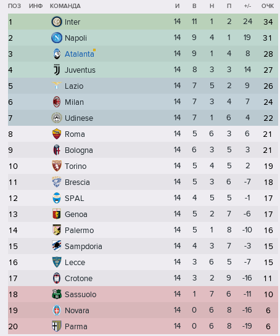Click the ИНФ column header
Screen dimensions: 280x336
[36, 6]
